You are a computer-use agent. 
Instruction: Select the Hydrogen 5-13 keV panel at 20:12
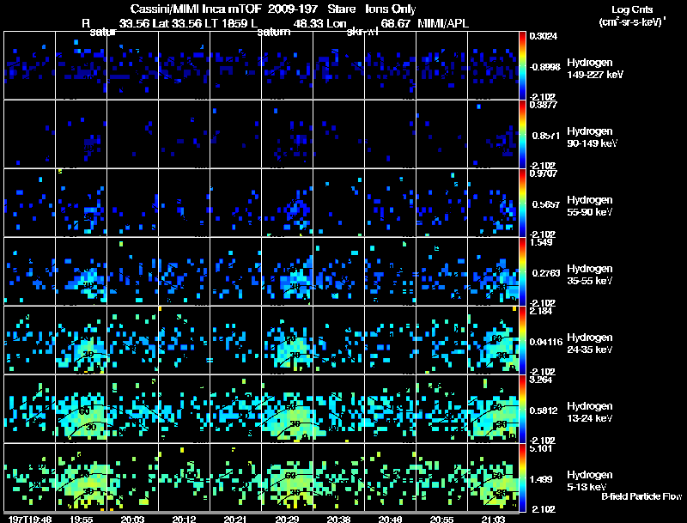point(184,477)
